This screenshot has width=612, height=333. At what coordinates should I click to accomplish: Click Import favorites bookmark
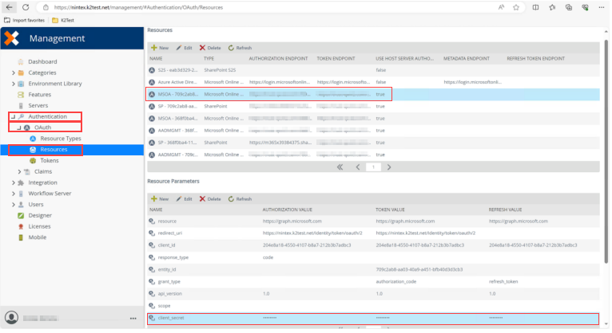point(24,20)
